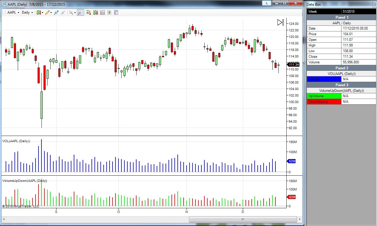Open chart Properties icon
Image resolution: width=377 pixels, height=226 pixels.
(116, 12)
